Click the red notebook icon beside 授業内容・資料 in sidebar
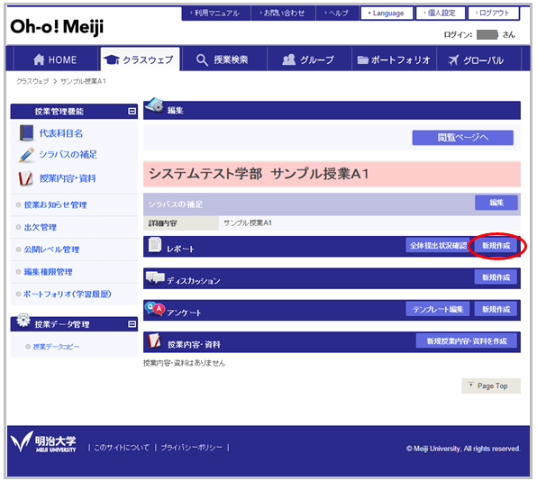This screenshot has width=537, height=481. pos(25,178)
